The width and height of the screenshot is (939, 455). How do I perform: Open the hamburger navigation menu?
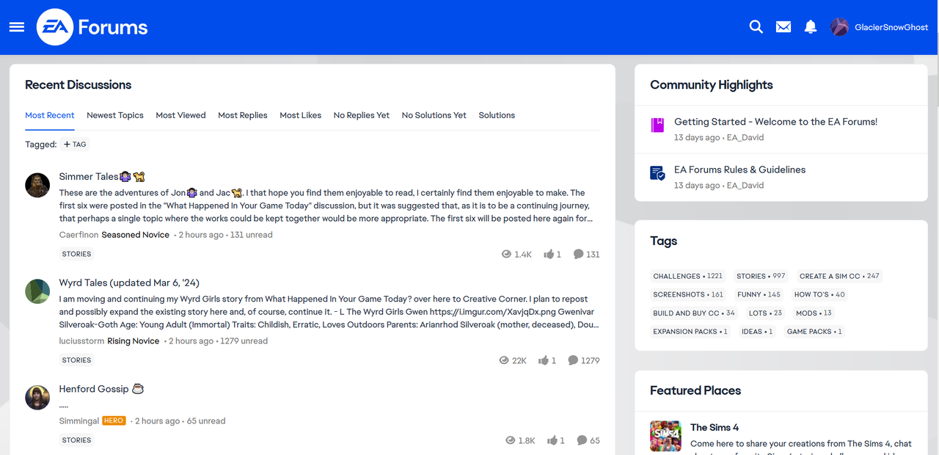pyautogui.click(x=17, y=27)
